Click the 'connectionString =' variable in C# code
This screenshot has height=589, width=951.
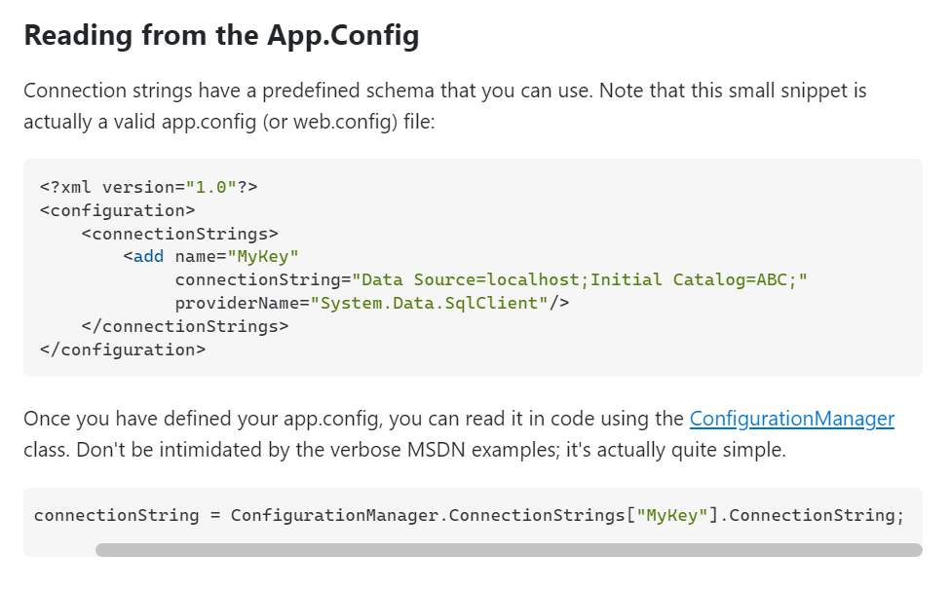tap(127, 515)
